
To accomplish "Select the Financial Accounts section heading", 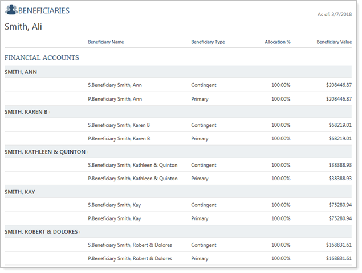I will pyautogui.click(x=42, y=57).
